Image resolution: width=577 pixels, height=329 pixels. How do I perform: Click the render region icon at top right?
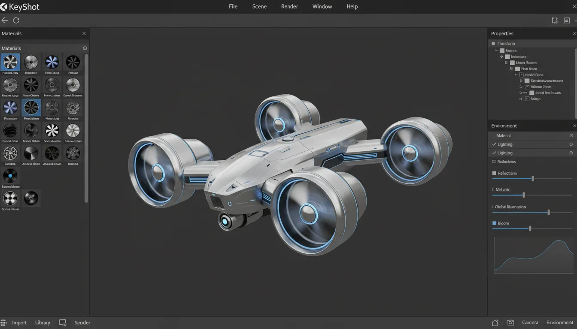(x=555, y=20)
